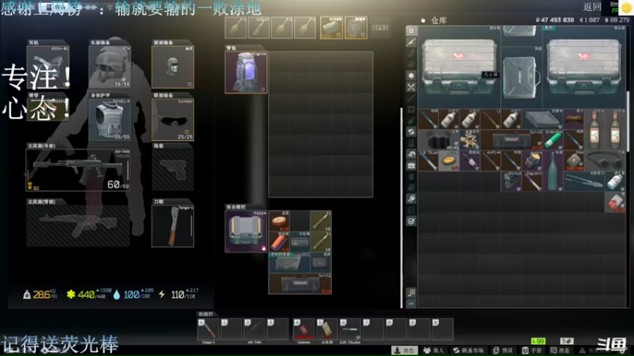The width and height of the screenshot is (634, 356).
Task: Select the checkmark quest items filter icon
Action: tap(411, 222)
